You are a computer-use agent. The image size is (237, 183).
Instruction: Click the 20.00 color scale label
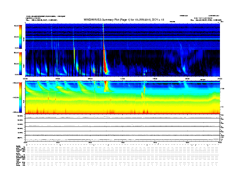point(16,37)
